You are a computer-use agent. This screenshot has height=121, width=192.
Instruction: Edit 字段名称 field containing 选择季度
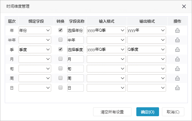point(76,49)
